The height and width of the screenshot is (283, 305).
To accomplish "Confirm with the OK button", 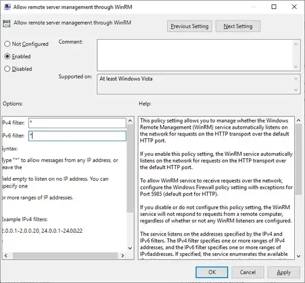I will (x=212, y=272).
